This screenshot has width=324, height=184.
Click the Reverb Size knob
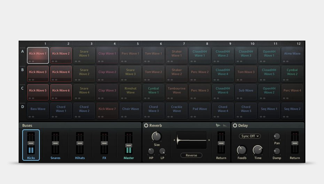coord(157,136)
